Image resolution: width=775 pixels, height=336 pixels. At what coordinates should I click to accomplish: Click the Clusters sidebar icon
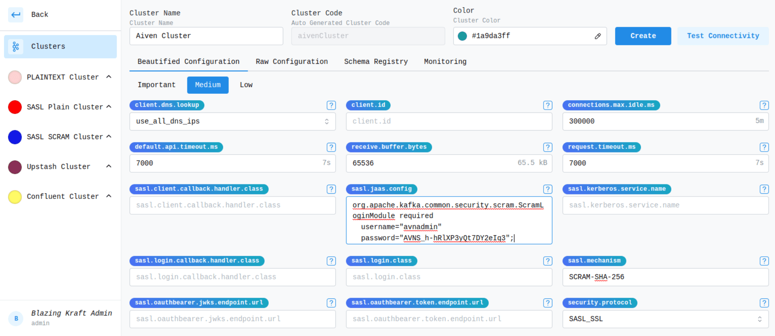pos(16,46)
